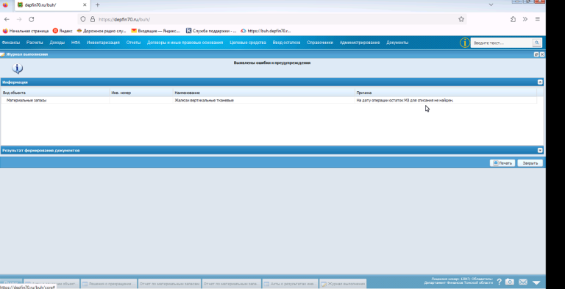
Task: Bookmark the page with the star icon
Action: coord(461,19)
